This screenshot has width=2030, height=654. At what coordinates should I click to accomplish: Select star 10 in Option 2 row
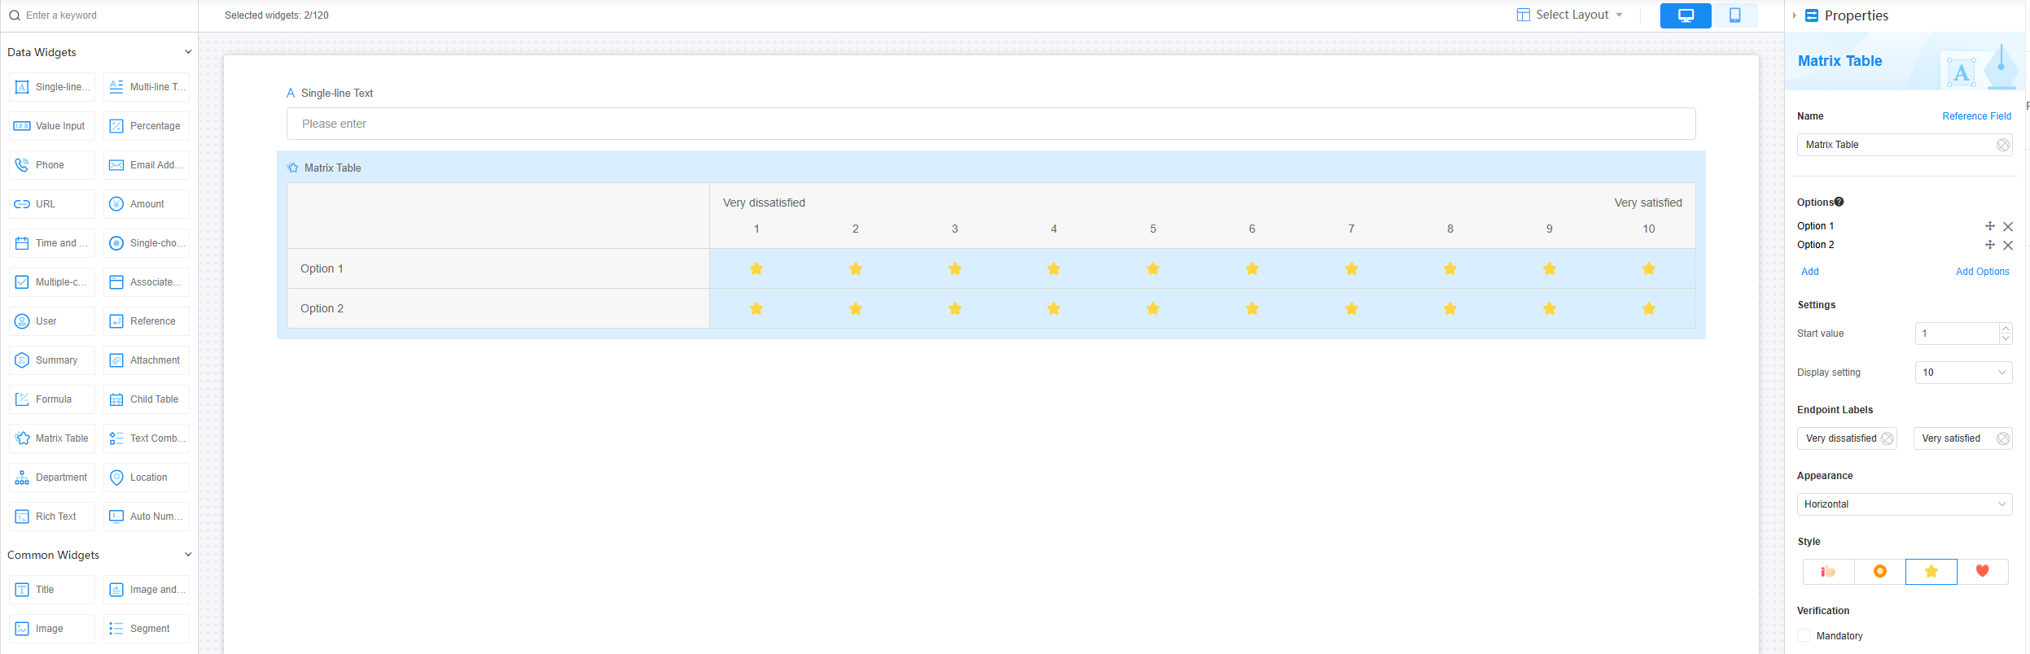tap(1649, 308)
